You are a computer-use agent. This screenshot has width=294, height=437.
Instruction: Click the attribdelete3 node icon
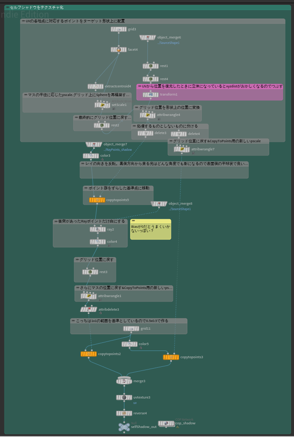[x=89, y=309]
